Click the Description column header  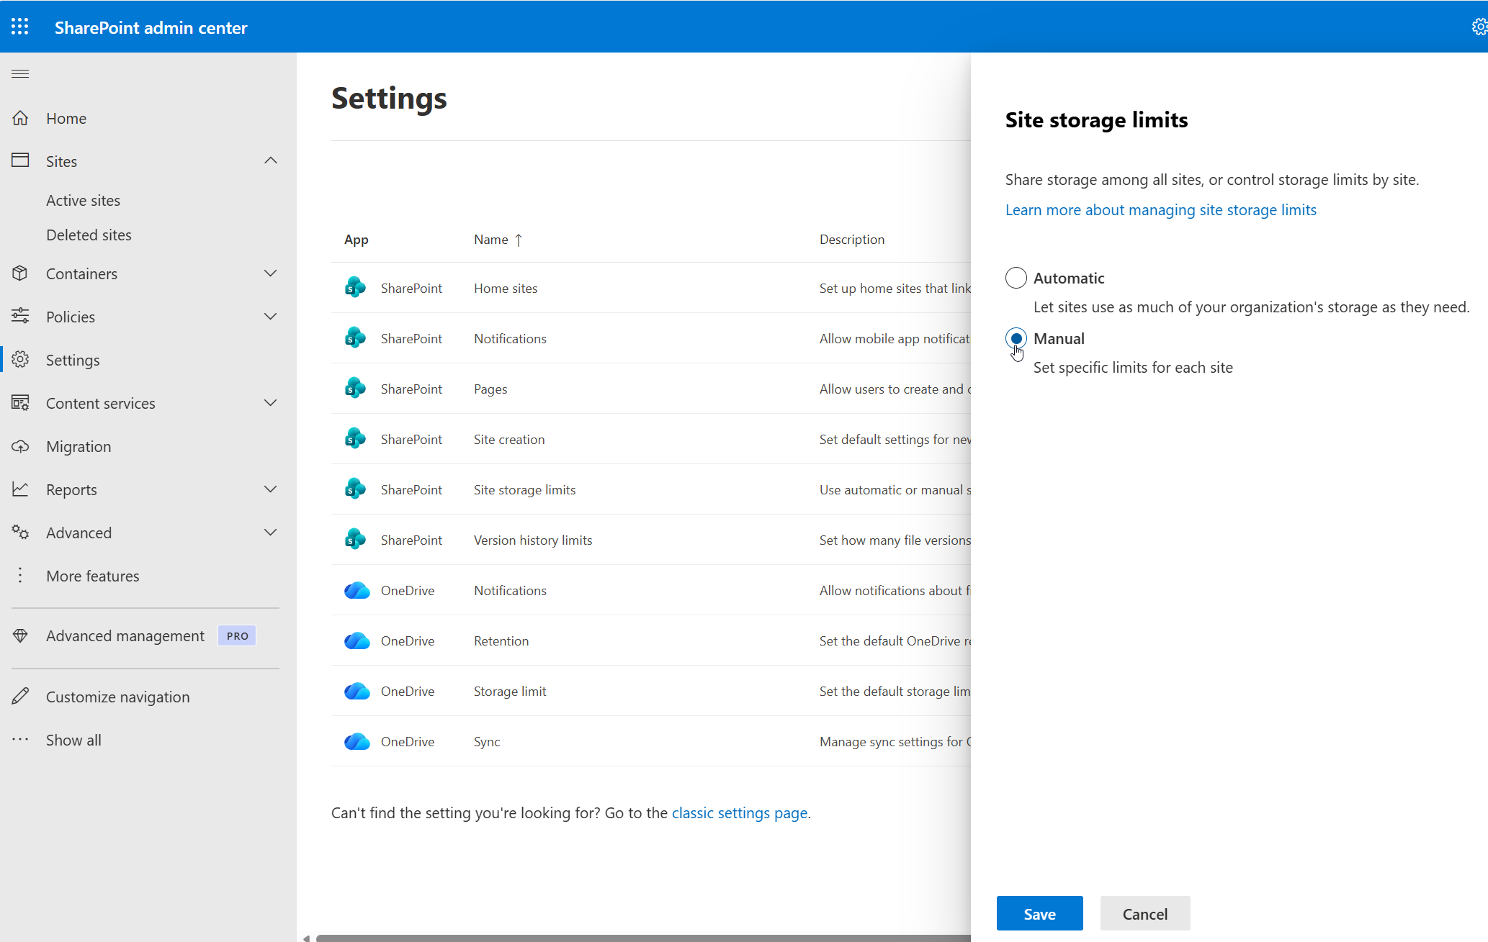[852, 240]
